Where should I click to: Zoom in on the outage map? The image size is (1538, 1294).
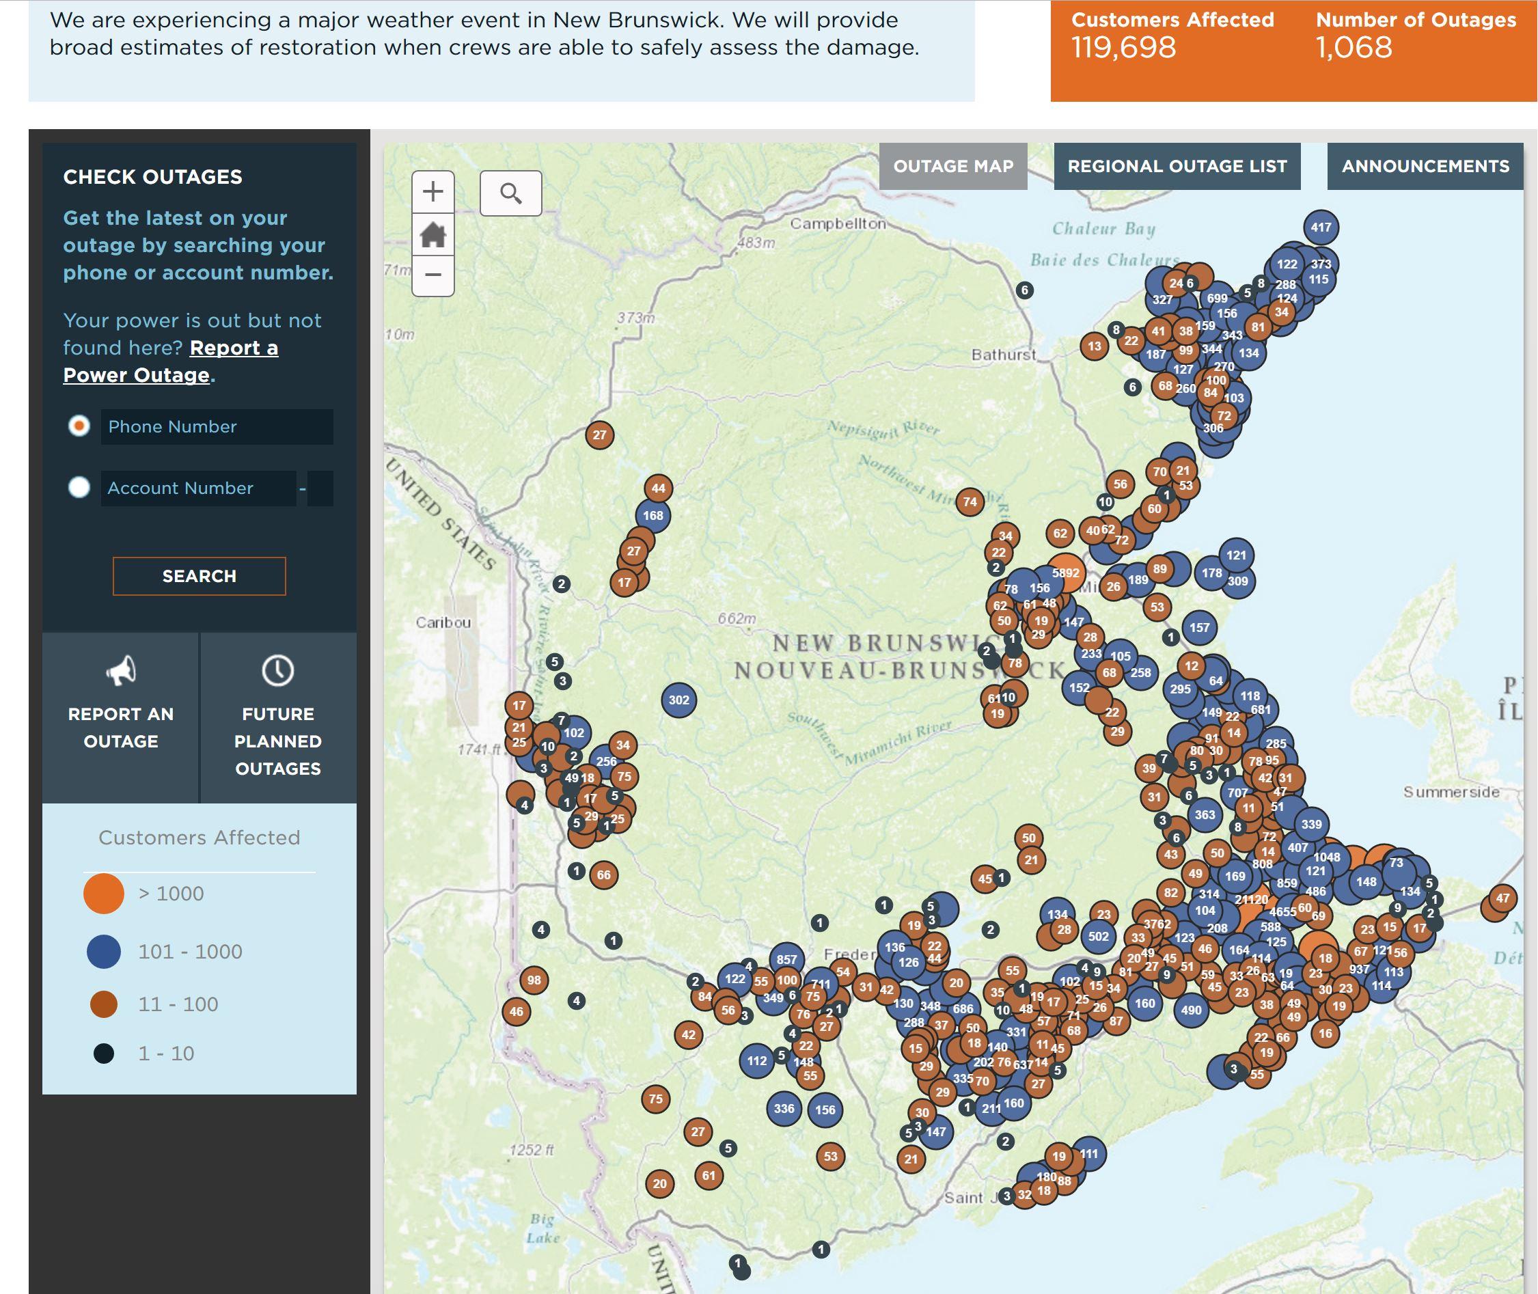[x=432, y=192]
